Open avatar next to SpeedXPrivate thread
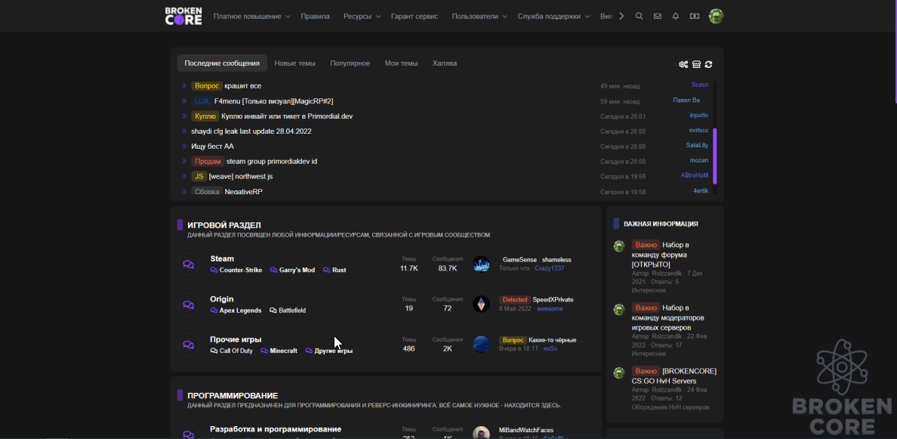This screenshot has height=439, width=897. click(481, 304)
